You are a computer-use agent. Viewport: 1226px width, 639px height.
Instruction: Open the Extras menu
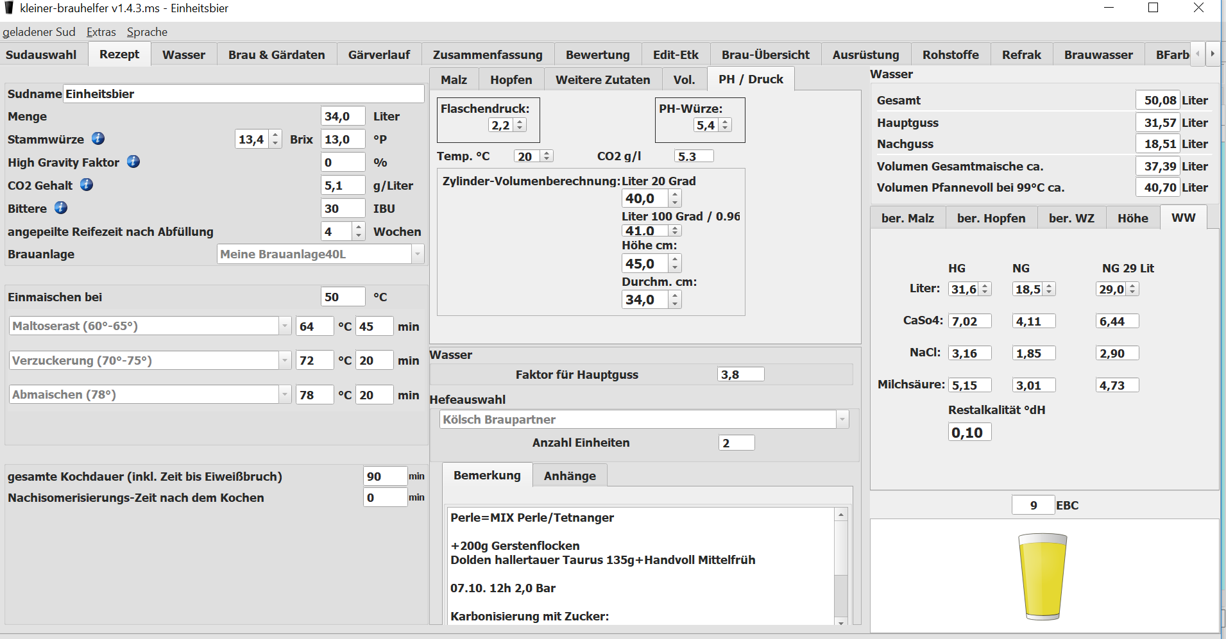[x=101, y=32]
